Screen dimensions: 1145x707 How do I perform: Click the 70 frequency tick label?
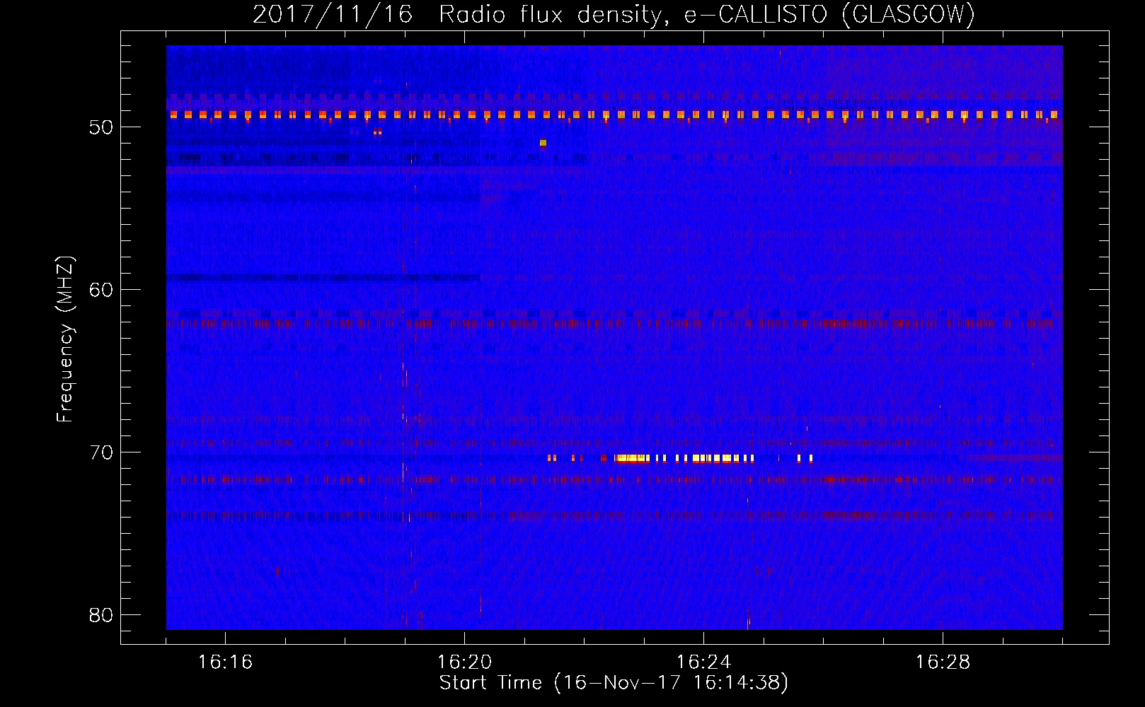click(x=101, y=452)
